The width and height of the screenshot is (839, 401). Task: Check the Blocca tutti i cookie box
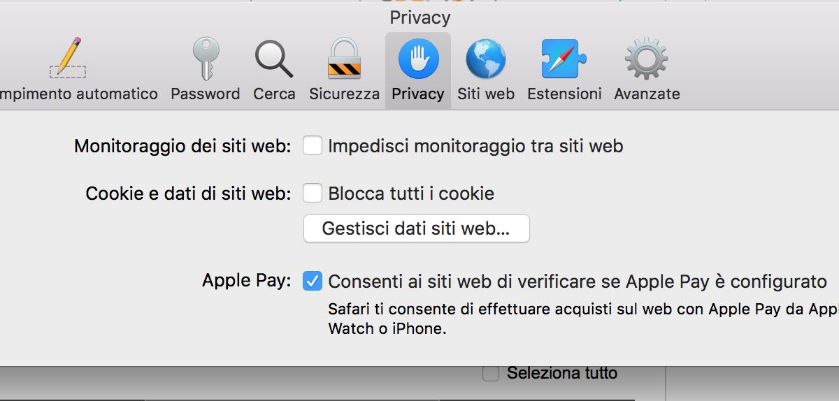(x=312, y=193)
